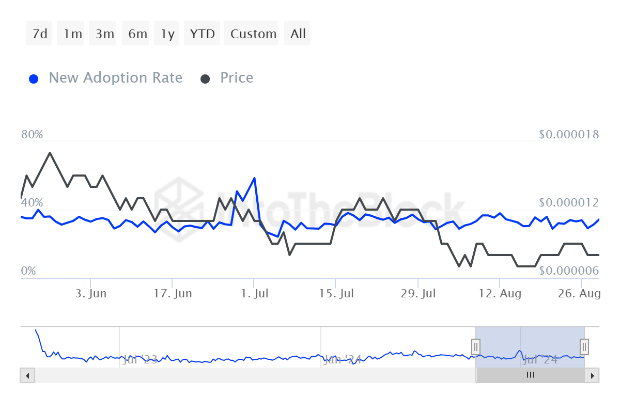Image resolution: width=620 pixels, height=413 pixels.
Task: Click the left navigator range handle
Action: (x=476, y=346)
